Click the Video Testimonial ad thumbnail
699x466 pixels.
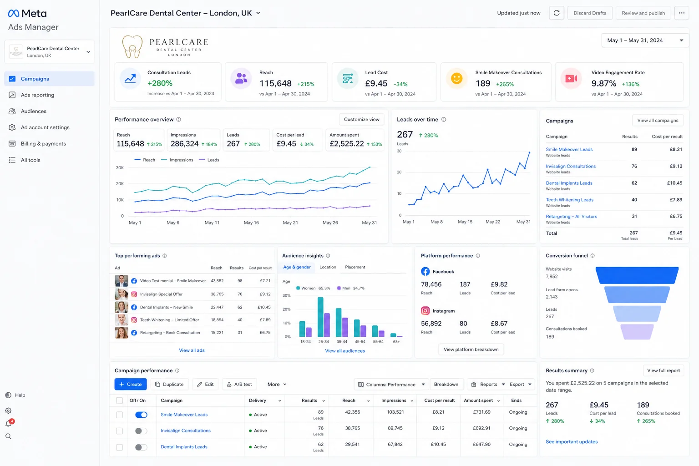tap(121, 281)
